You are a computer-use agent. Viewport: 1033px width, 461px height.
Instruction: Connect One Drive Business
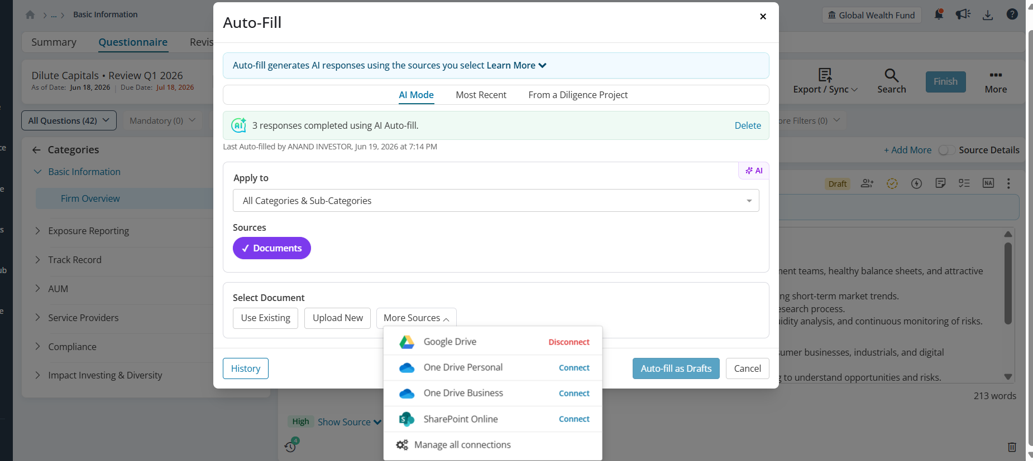point(574,394)
